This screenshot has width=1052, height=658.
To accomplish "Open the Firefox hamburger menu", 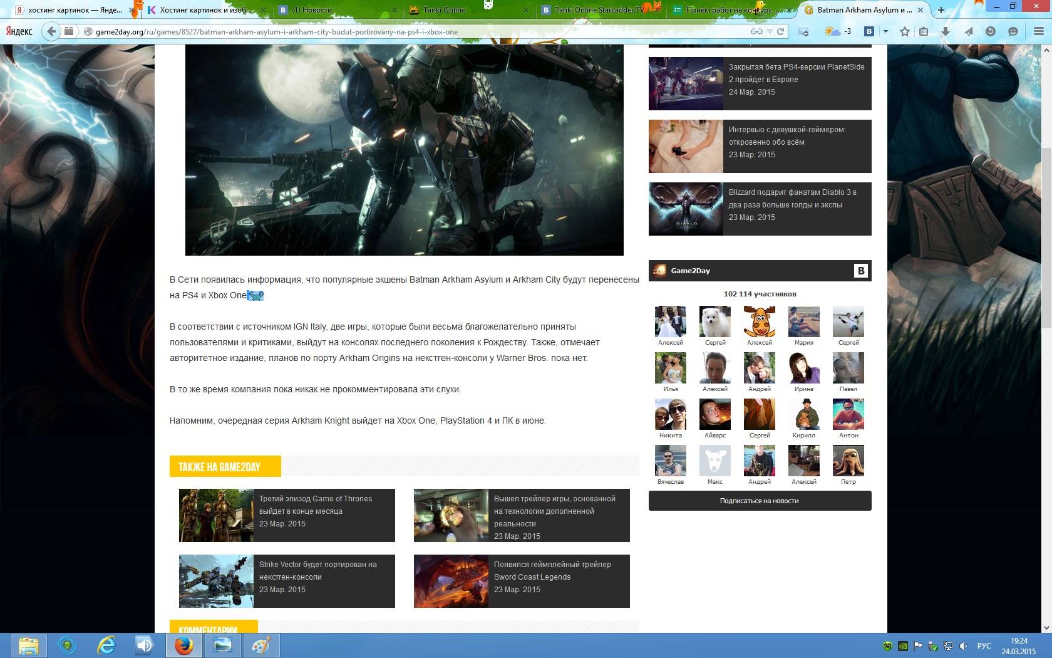I will (x=1038, y=31).
